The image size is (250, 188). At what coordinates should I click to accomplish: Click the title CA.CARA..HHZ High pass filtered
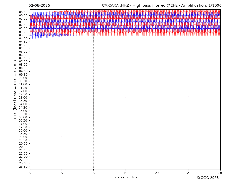162,6
